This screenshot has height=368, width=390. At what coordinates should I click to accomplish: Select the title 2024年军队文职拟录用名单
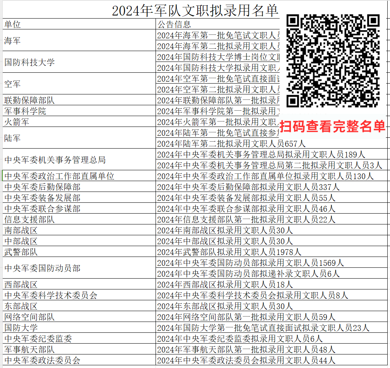click(195, 10)
